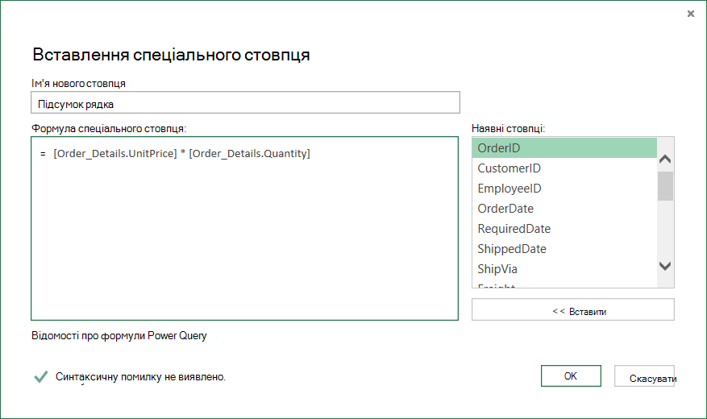The width and height of the screenshot is (707, 419).
Task: Select OrderID in the available columns list
Action: (564, 147)
